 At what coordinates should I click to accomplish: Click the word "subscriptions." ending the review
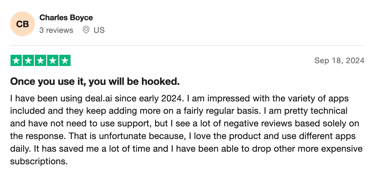[x=39, y=161]
